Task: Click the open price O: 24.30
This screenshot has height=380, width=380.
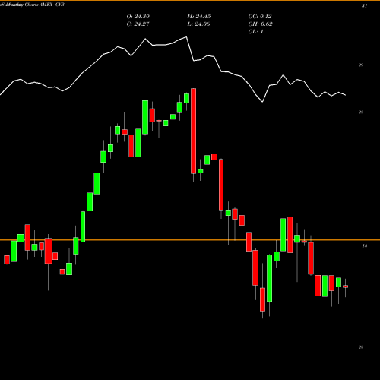Action: point(138,17)
